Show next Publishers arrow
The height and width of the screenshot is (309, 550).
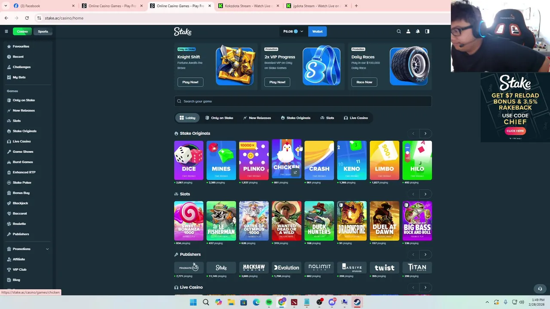tap(425, 254)
